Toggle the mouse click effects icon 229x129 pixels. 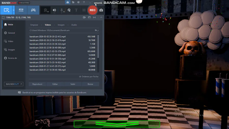(x=69, y=10)
